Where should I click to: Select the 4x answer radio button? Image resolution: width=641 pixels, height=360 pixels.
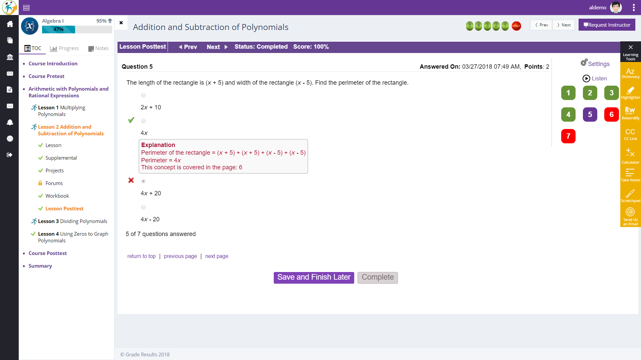(143, 121)
